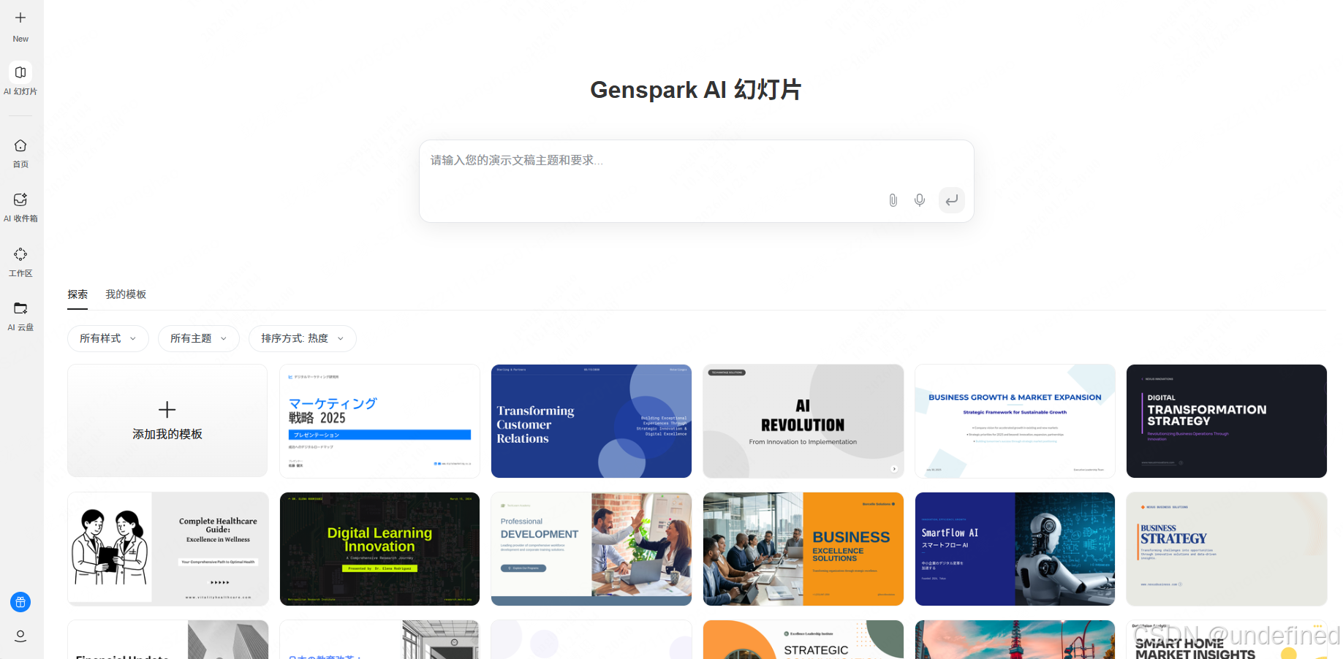
Task: Click the Genspark AI 幻灯片 heading
Action: pos(696,90)
